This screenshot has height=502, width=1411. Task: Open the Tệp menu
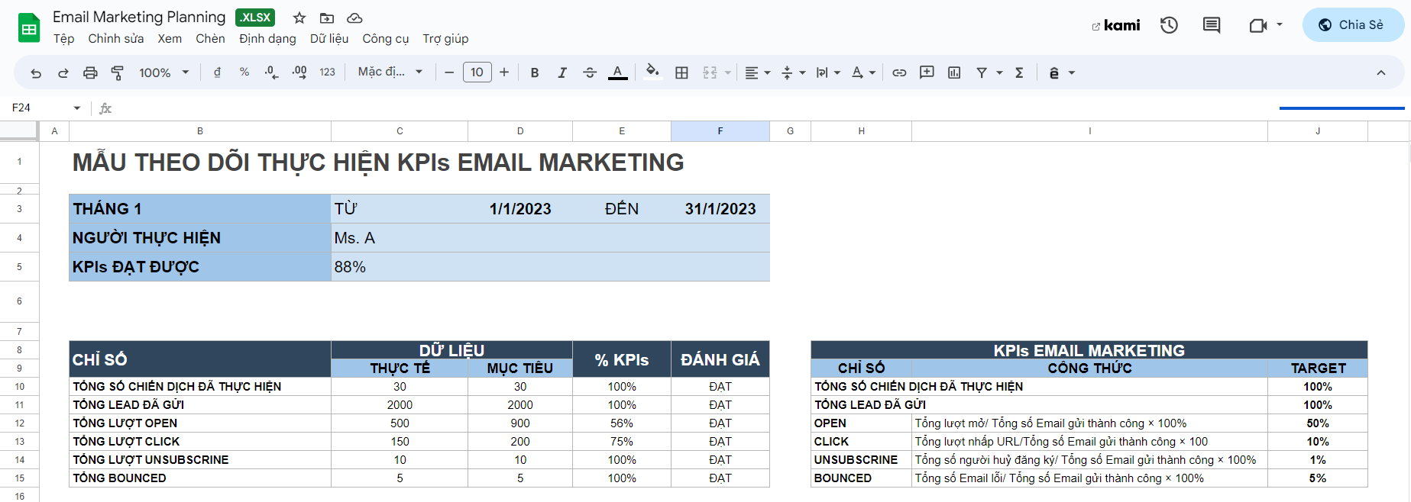point(63,38)
